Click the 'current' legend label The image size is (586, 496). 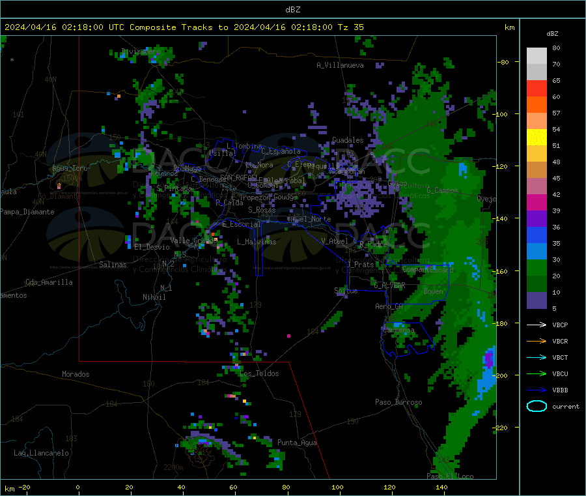click(x=566, y=406)
